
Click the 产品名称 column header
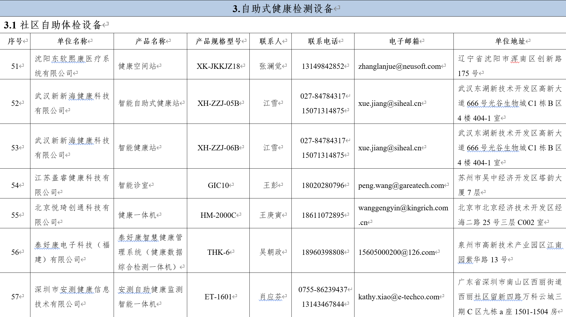click(x=150, y=41)
